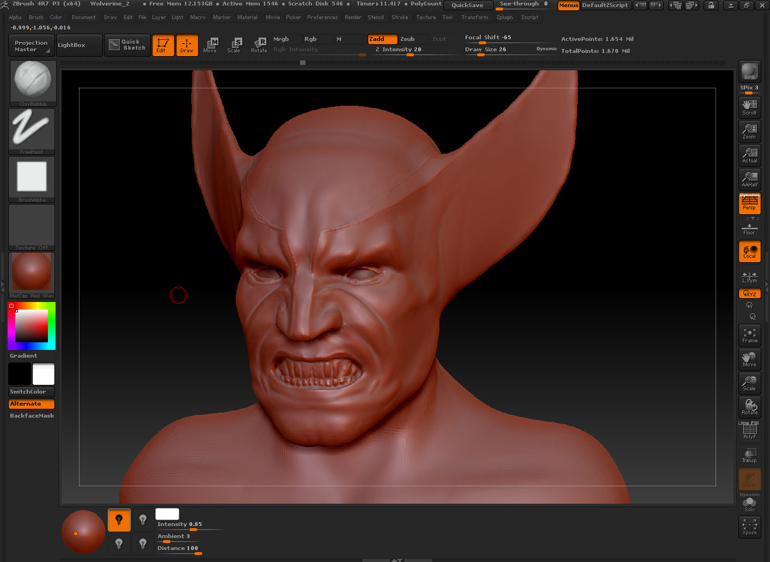Click the light placement sphere preview

coord(83,532)
